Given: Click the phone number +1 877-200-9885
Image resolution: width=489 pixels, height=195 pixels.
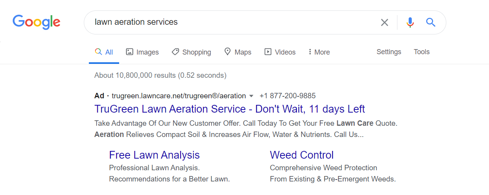Looking at the screenshot, I should [x=288, y=96].
